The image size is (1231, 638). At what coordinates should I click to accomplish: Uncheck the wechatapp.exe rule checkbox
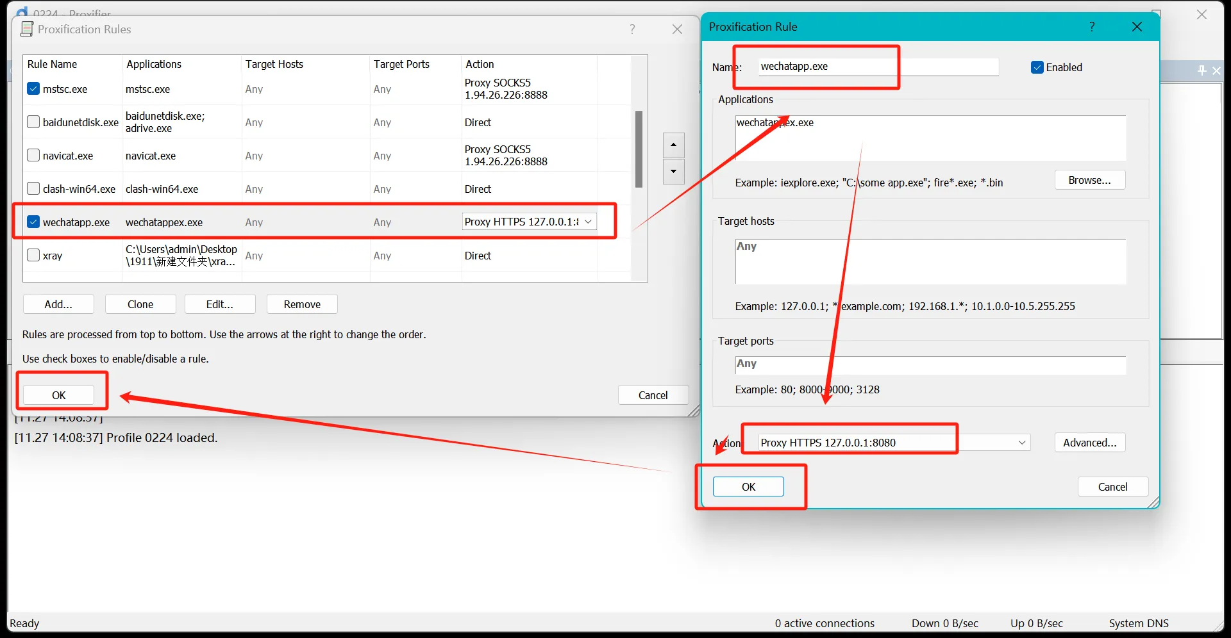coord(33,222)
